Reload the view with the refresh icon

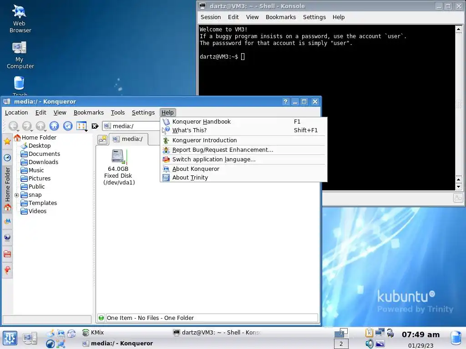(x=68, y=126)
